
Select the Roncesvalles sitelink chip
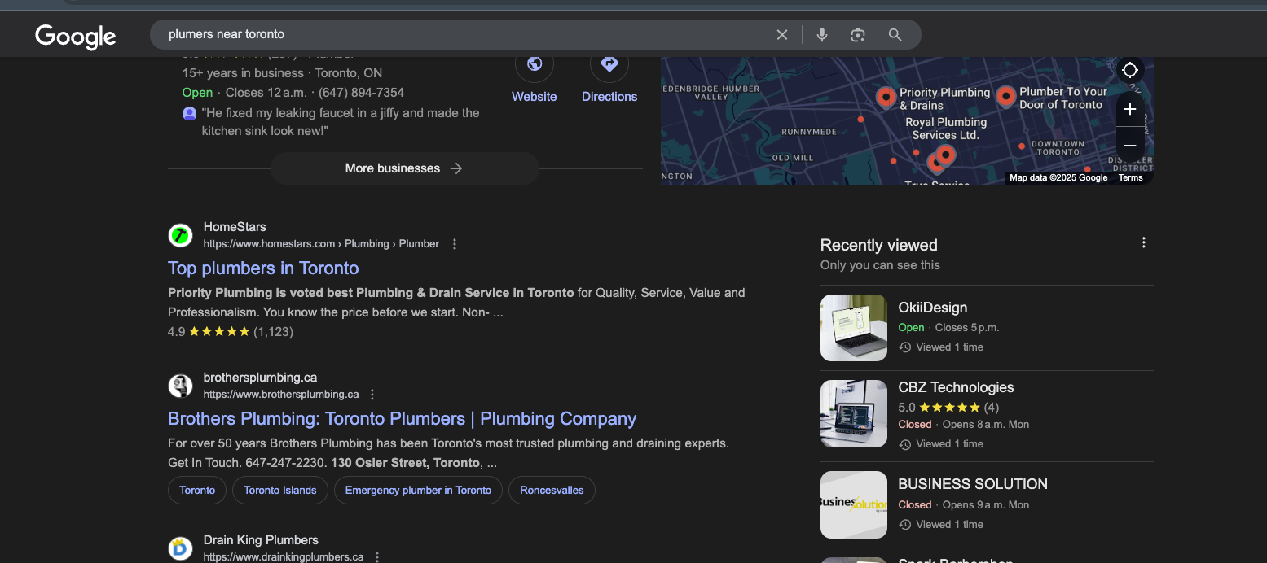552,491
